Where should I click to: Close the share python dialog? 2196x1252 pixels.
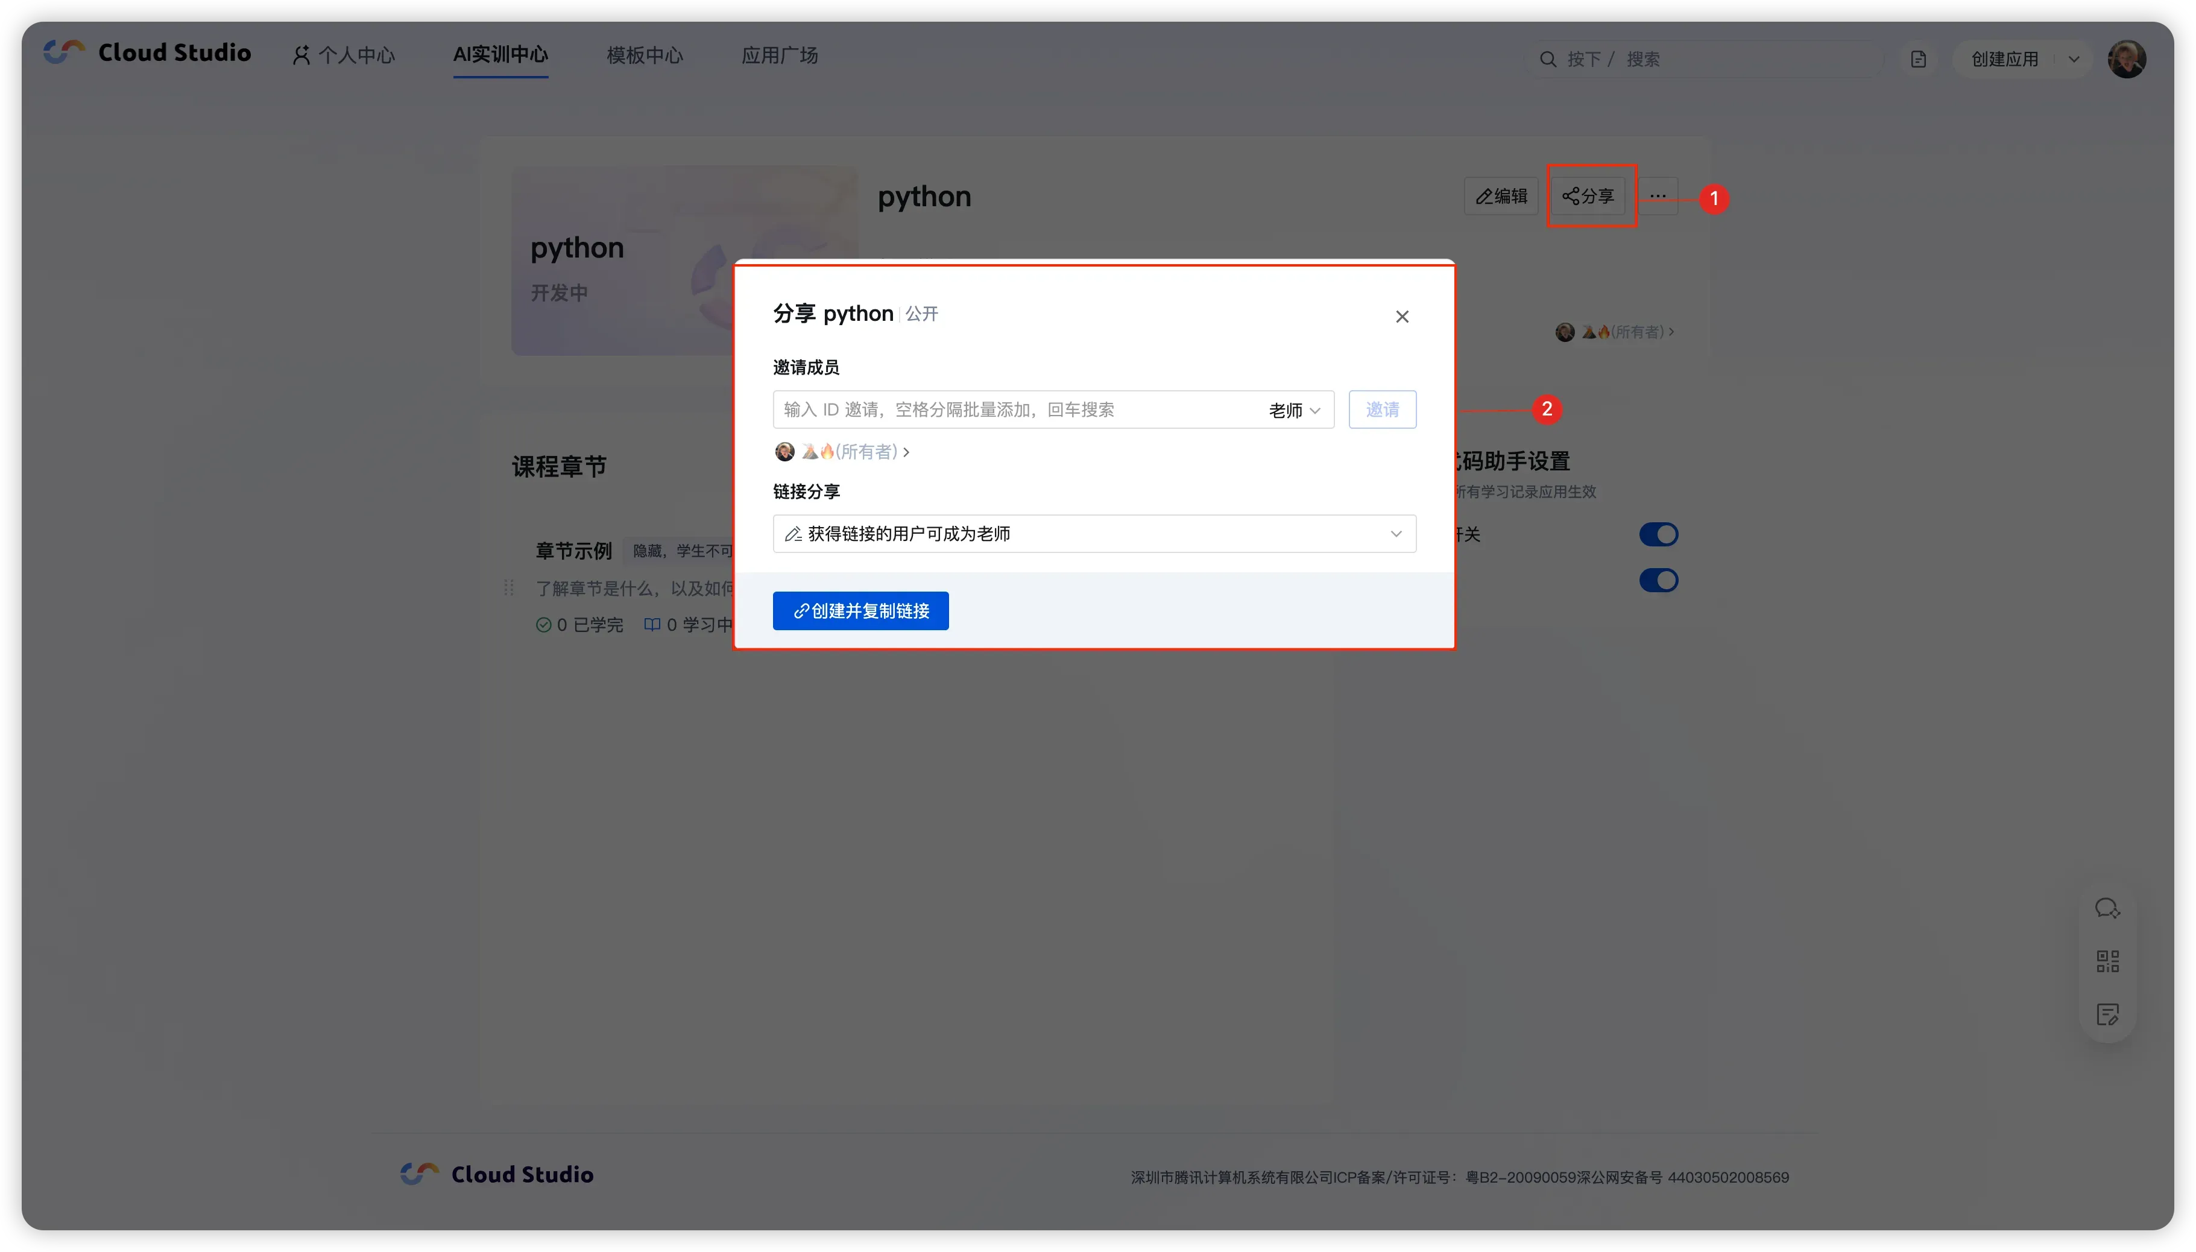[x=1402, y=317]
